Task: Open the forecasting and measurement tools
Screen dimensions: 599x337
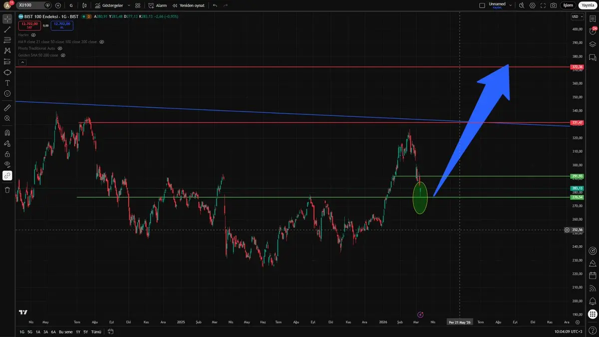Action: tap(7, 61)
